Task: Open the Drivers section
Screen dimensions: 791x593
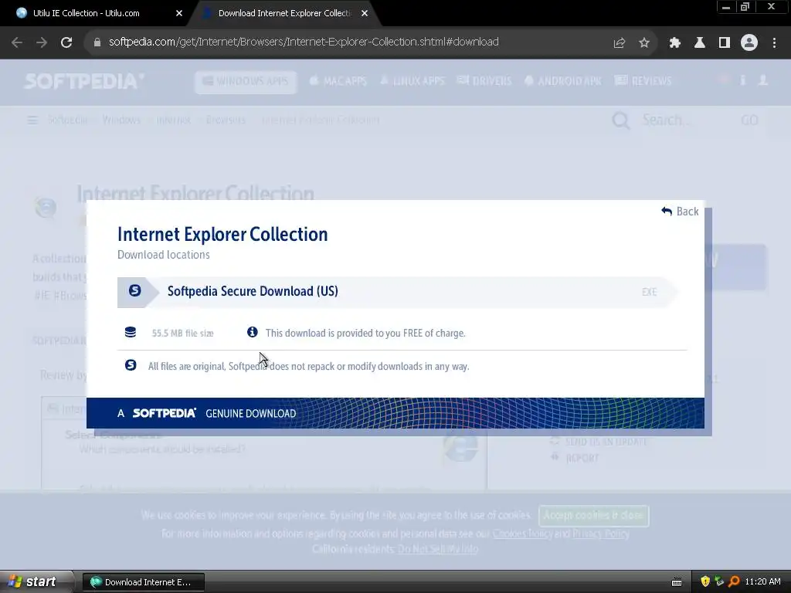Action: pyautogui.click(x=484, y=81)
